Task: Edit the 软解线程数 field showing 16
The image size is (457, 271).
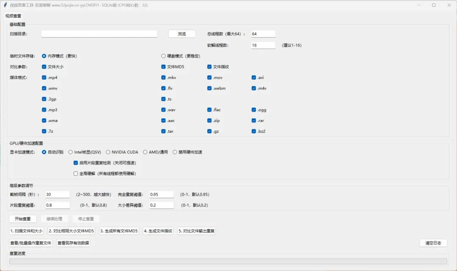Action: point(263,45)
